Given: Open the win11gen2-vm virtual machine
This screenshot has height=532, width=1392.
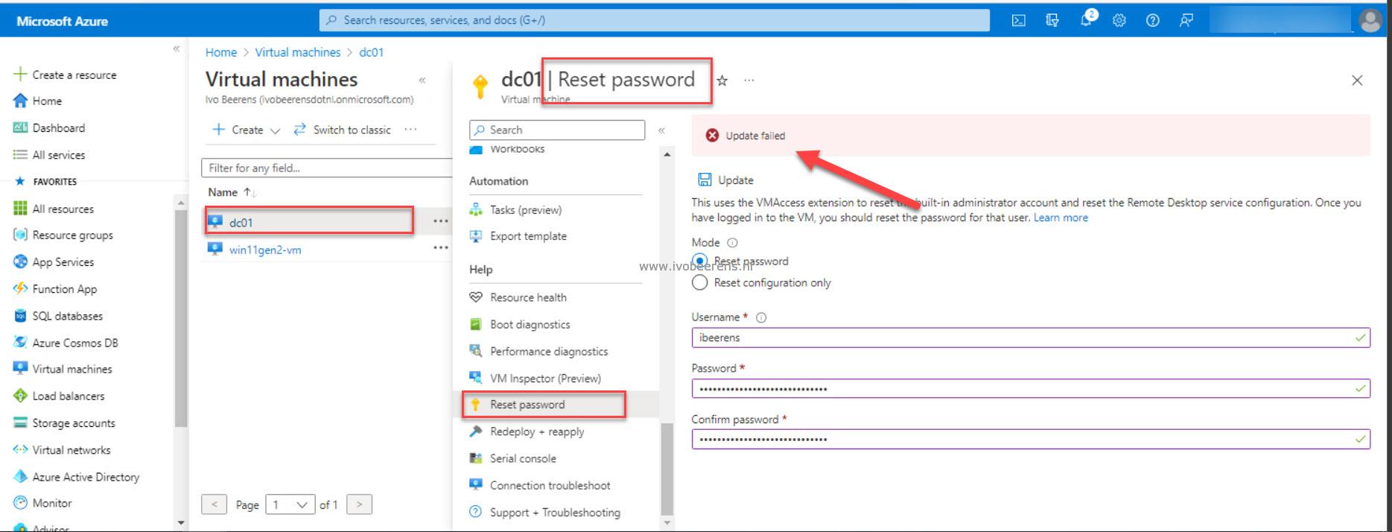Looking at the screenshot, I should 265,250.
